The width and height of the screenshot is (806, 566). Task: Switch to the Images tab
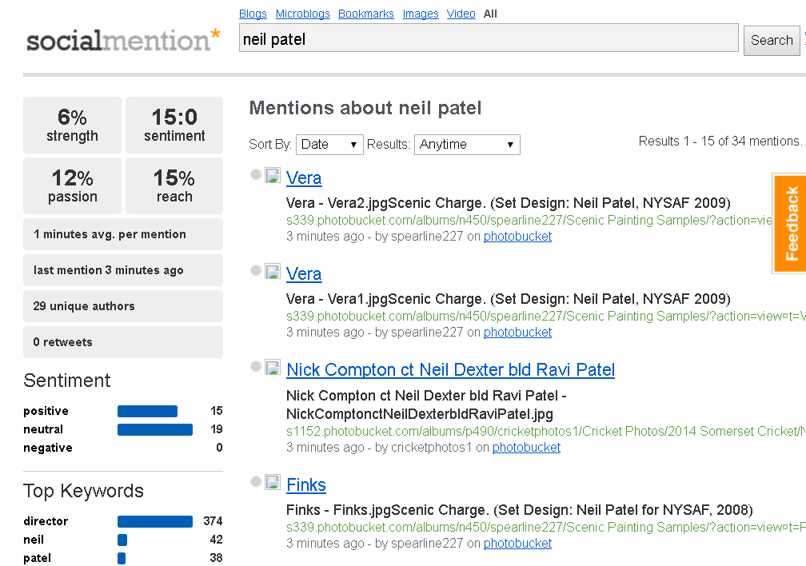421,14
